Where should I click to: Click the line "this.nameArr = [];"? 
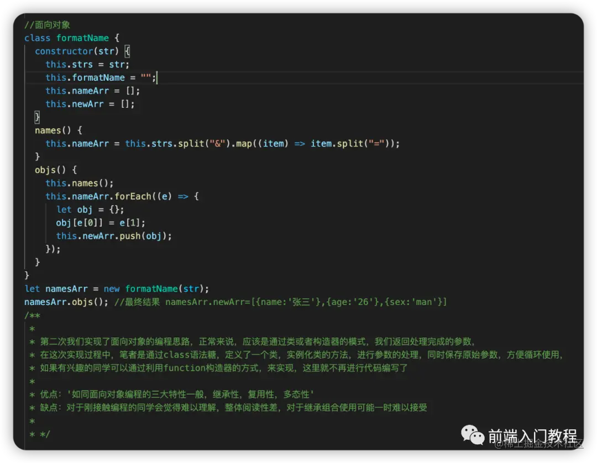[93, 91]
